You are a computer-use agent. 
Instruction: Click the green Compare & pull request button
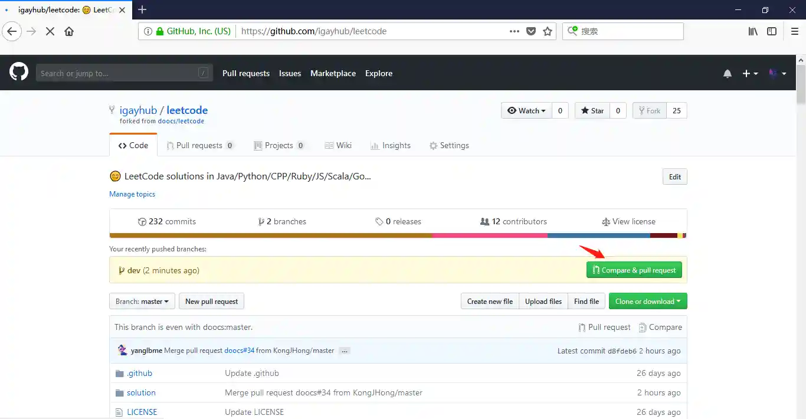click(634, 270)
